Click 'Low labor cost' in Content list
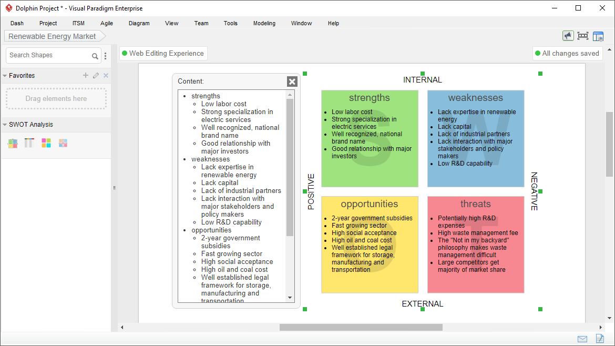Screen dimensions: 615x346 223,104
